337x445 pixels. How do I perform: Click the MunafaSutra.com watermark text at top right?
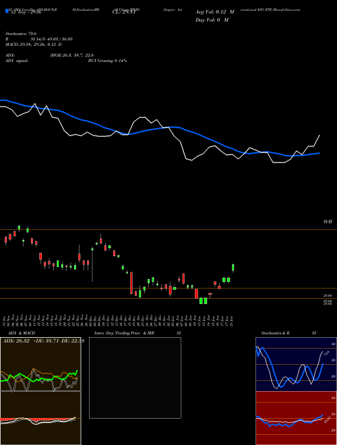click(286, 9)
